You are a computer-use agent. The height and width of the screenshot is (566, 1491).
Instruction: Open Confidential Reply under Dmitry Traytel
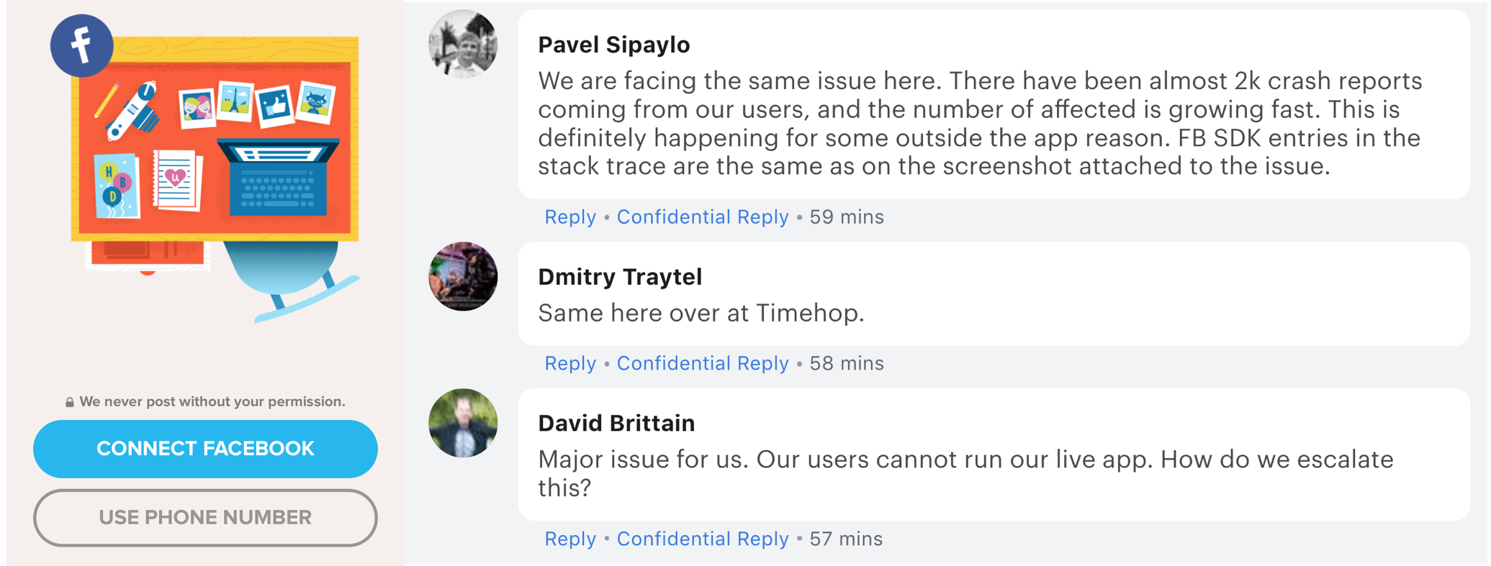coord(703,363)
